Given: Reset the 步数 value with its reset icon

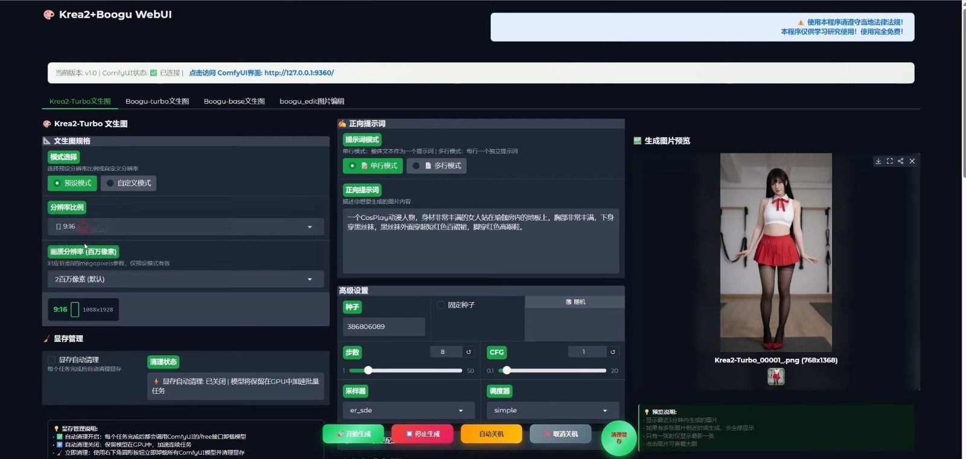Looking at the screenshot, I should [469, 351].
